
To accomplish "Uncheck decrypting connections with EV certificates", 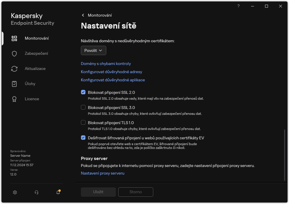I will point(83,138).
